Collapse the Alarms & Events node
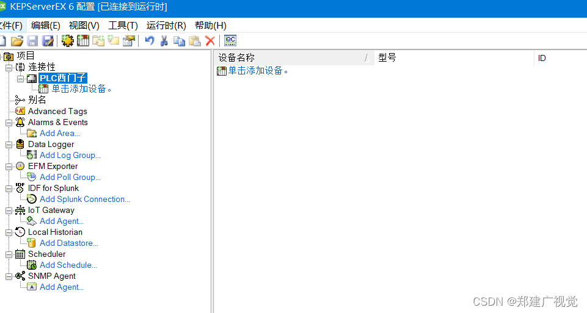Viewport: 587px width, 313px height. pyautogui.click(x=9, y=122)
